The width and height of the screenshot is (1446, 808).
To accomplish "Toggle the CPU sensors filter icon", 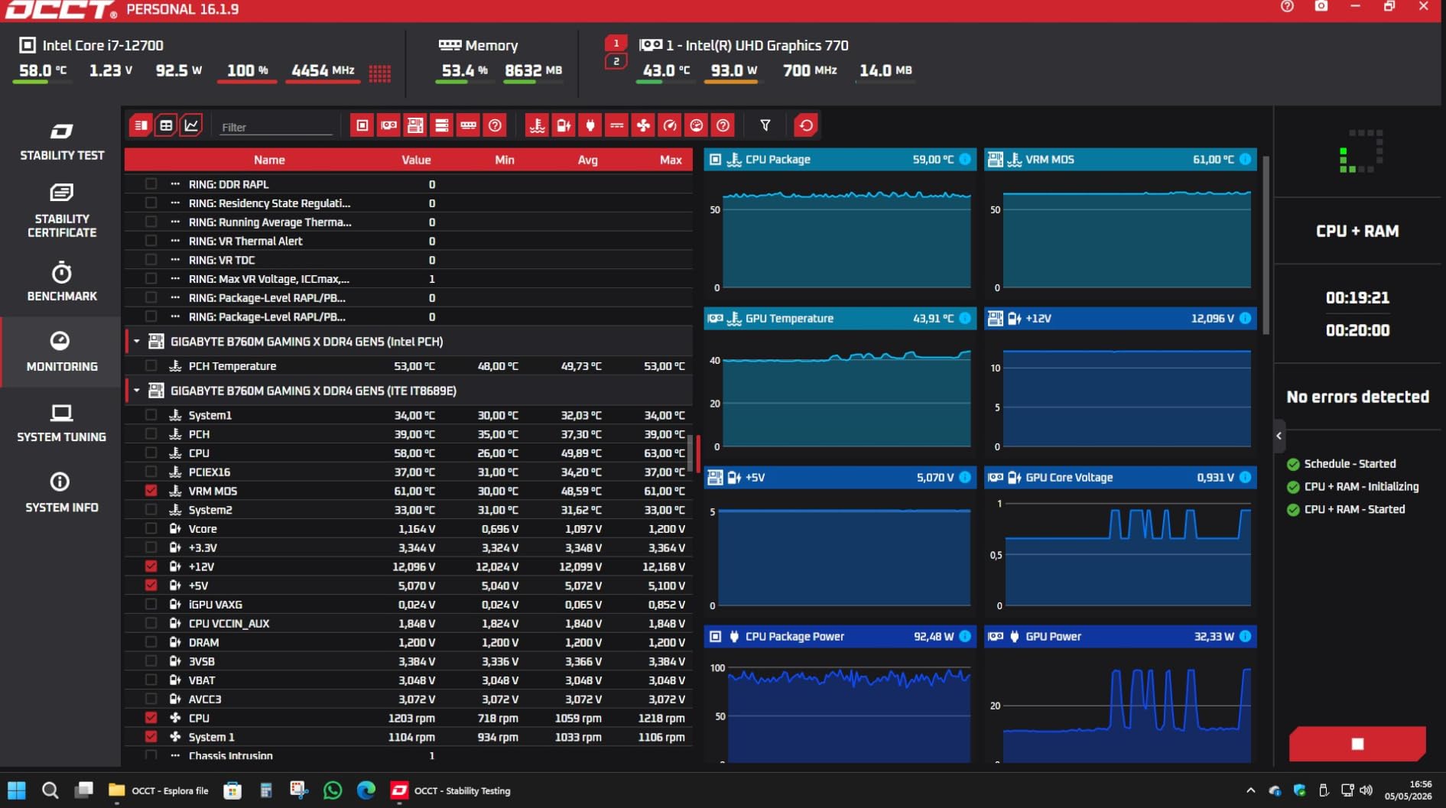I will [362, 125].
